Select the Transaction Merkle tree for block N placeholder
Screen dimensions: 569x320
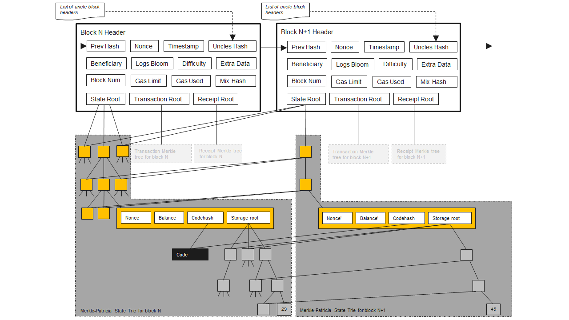tap(161, 154)
